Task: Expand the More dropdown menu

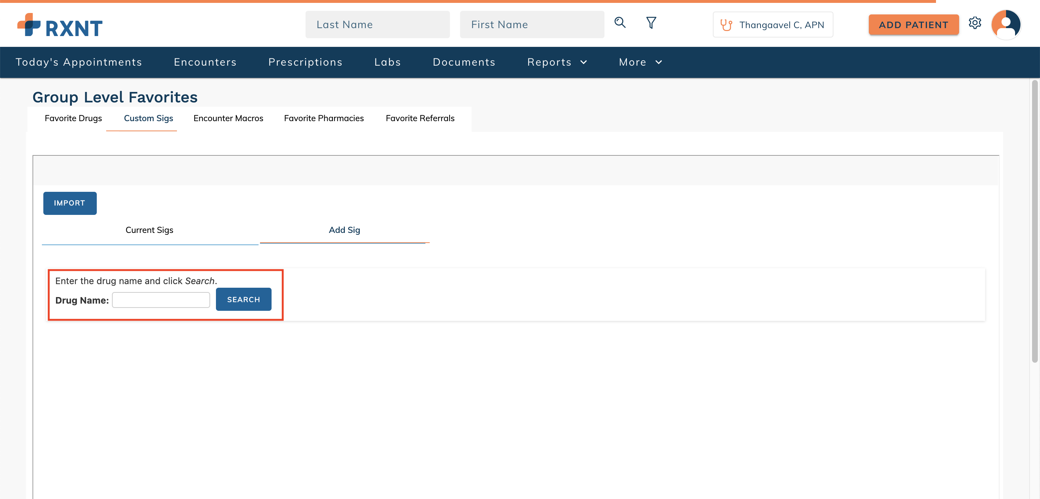Action: (x=640, y=62)
